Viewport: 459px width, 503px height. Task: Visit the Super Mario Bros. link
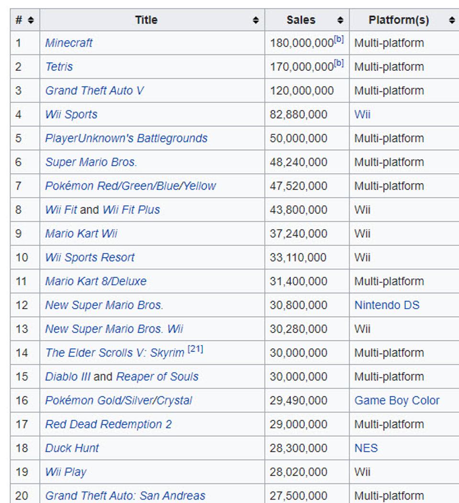click(x=91, y=163)
